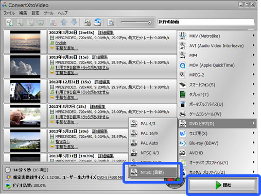Viewport: 261px width, 196px height.
Task: Click the 指定なし audio link
Action: (x=62, y=142)
